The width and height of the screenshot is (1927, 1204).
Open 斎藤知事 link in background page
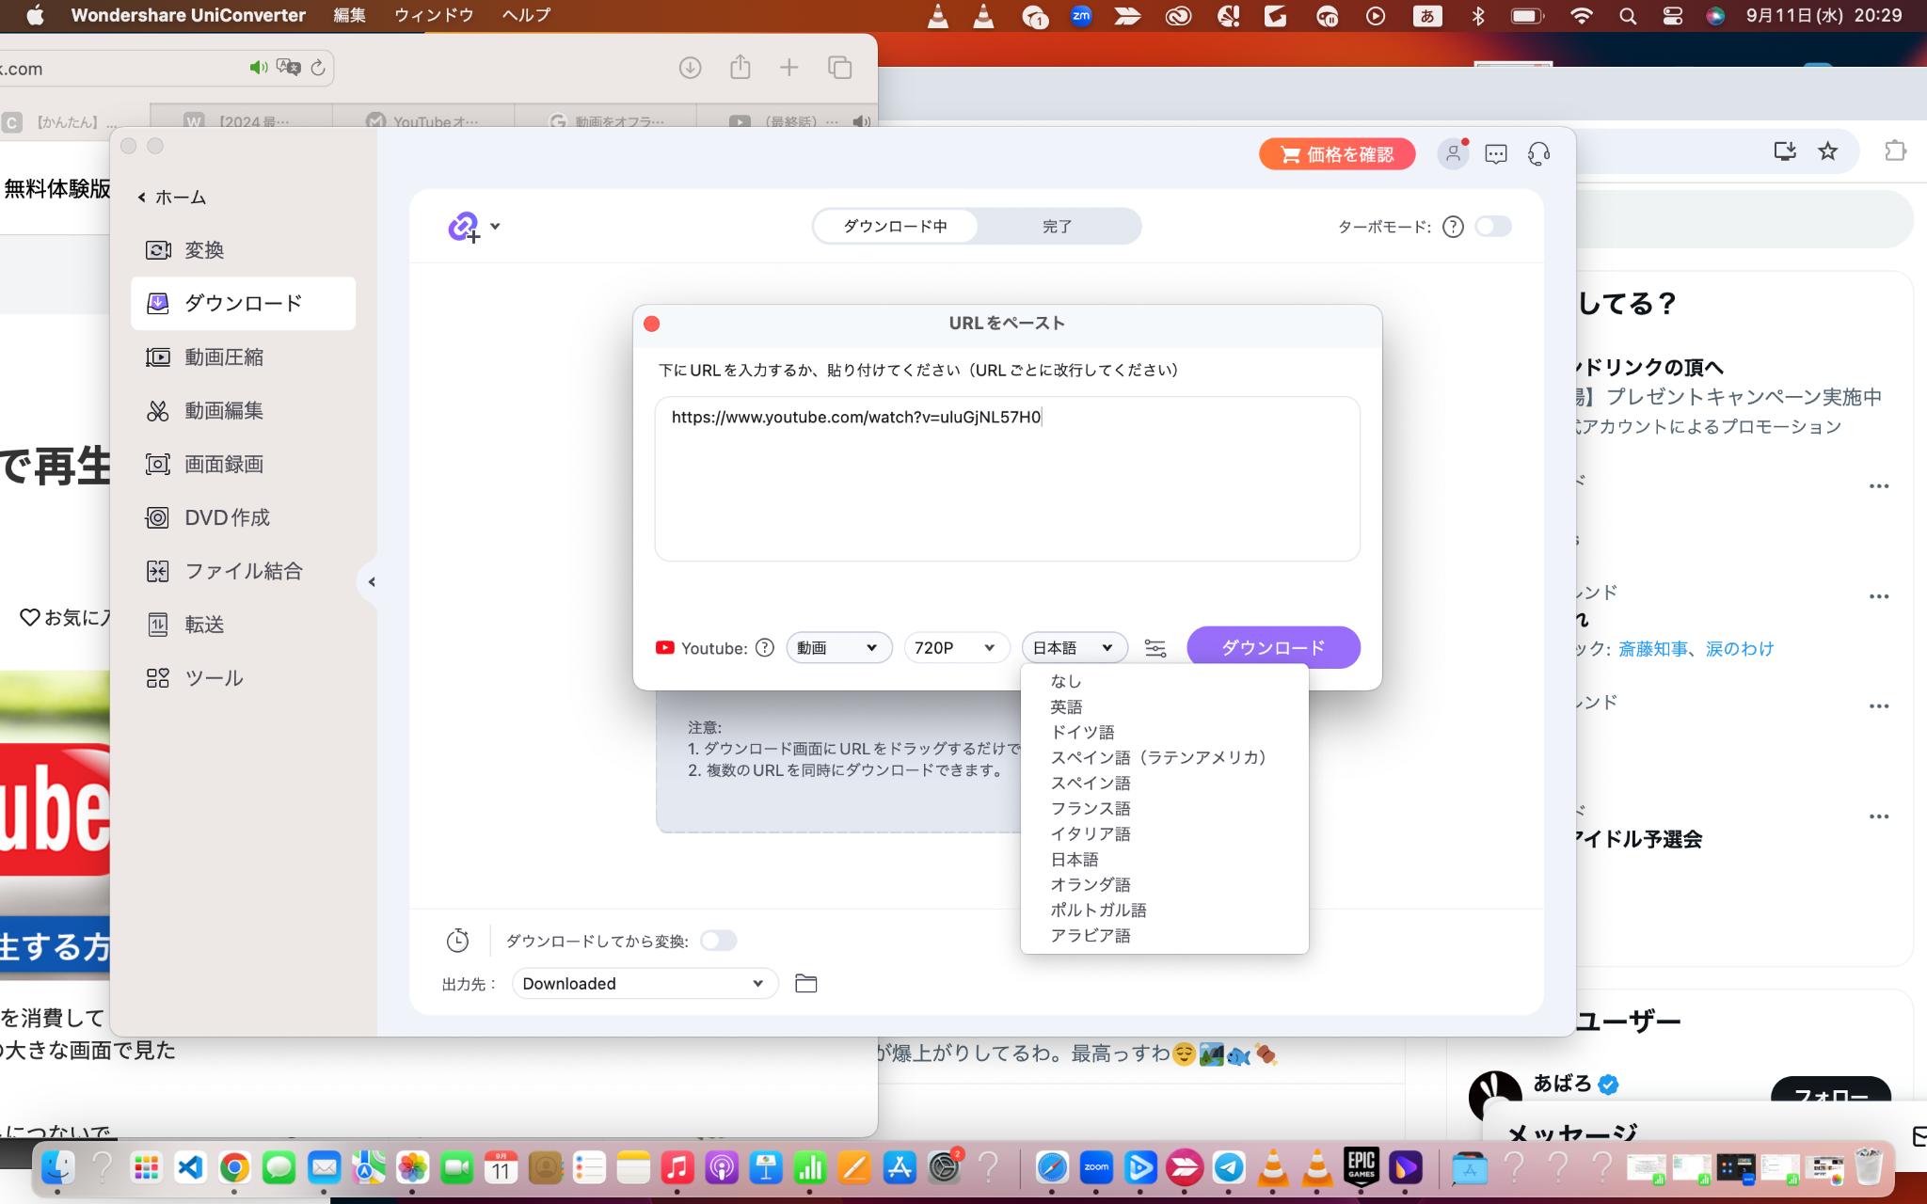(x=1652, y=649)
